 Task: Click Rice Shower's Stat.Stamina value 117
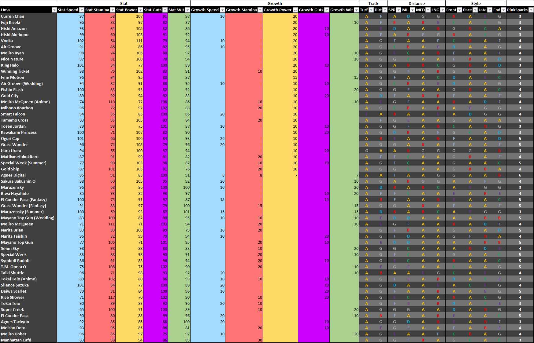coord(100,297)
